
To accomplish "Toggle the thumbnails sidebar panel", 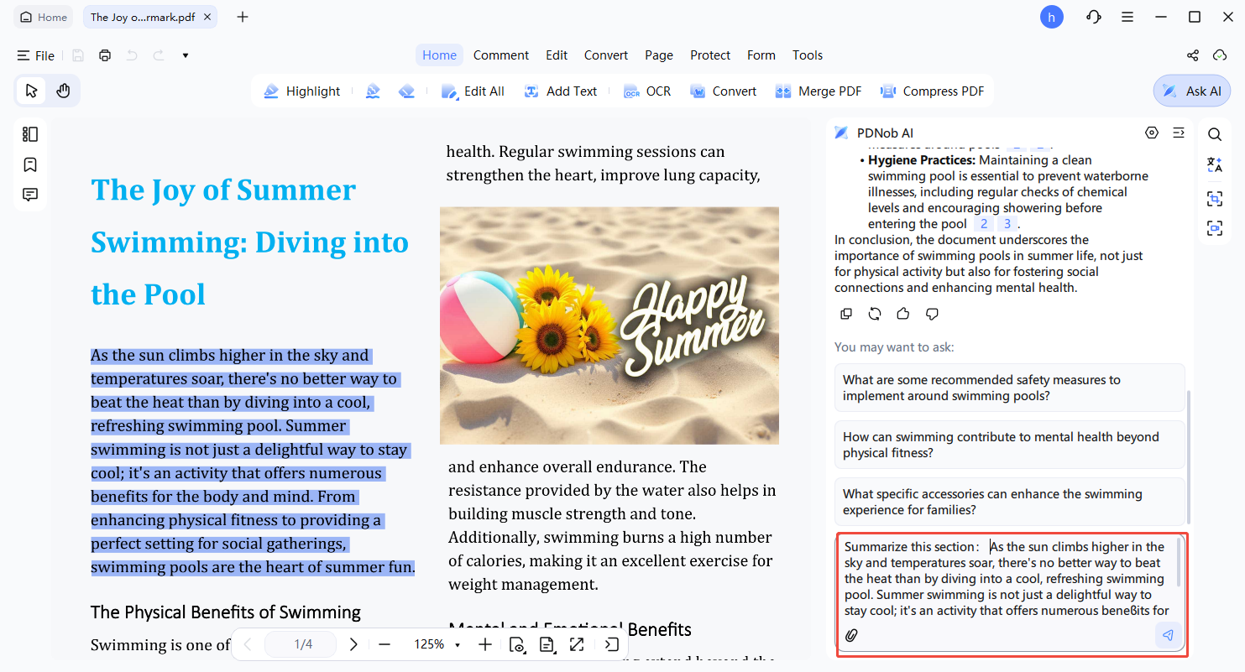I will point(30,134).
